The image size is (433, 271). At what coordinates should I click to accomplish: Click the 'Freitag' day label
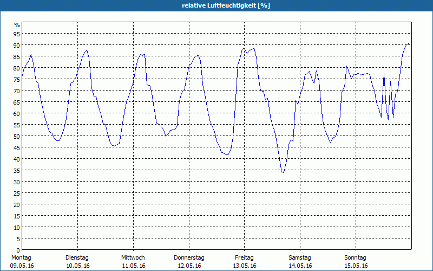(x=245, y=258)
